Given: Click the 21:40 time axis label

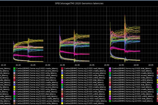Looking at the screenshot, I should pos(77,65).
